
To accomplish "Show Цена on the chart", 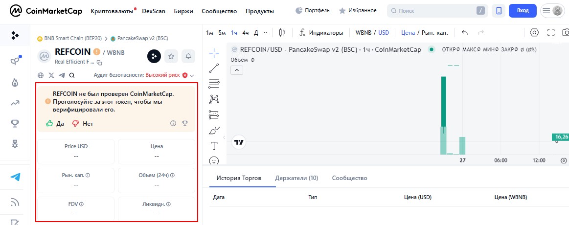I will click(x=408, y=33).
